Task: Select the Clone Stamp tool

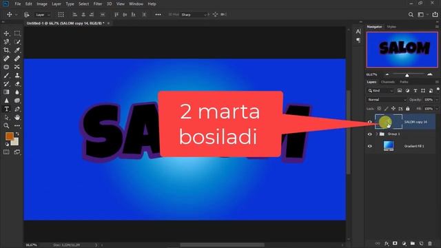Action: pyautogui.click(x=17, y=75)
